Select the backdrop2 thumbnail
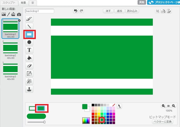The image size is (180, 127). tap(10, 50)
